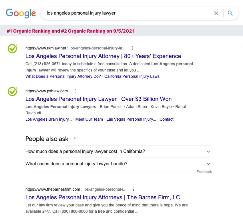Open 'What Does a Personal Injury Attorney Do?' sitelink

[x=63, y=76]
